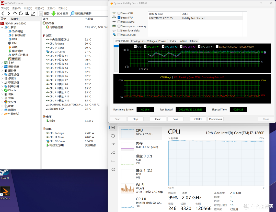The image size is (276, 212).
Task: Click the Save button
Action: click(x=175, y=119)
